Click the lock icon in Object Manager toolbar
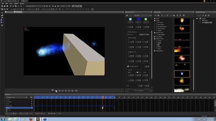Viewport: 216px width, 121px height. tap(206, 15)
